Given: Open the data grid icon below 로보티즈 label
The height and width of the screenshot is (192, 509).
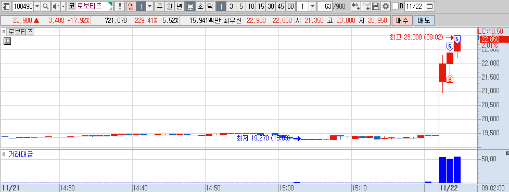Looking at the screenshot, I should click(x=7, y=41).
